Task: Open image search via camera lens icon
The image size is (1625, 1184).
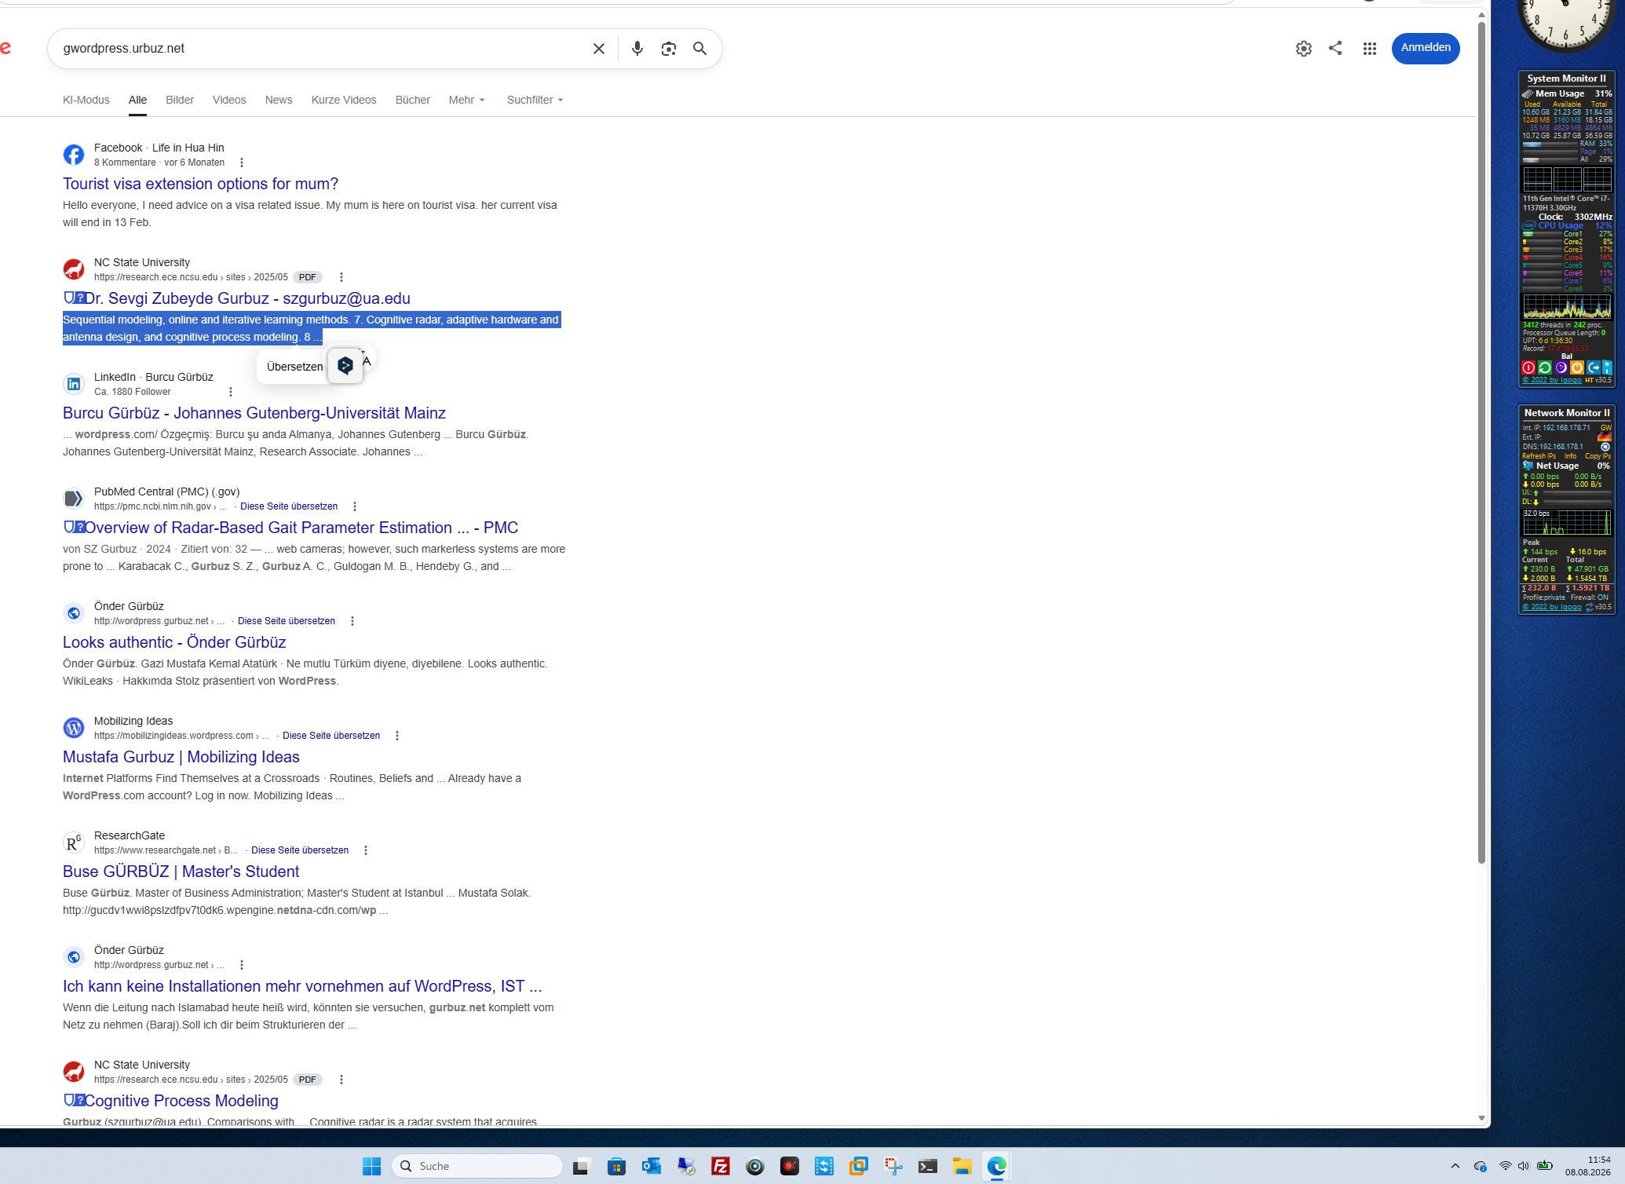Action: click(669, 49)
